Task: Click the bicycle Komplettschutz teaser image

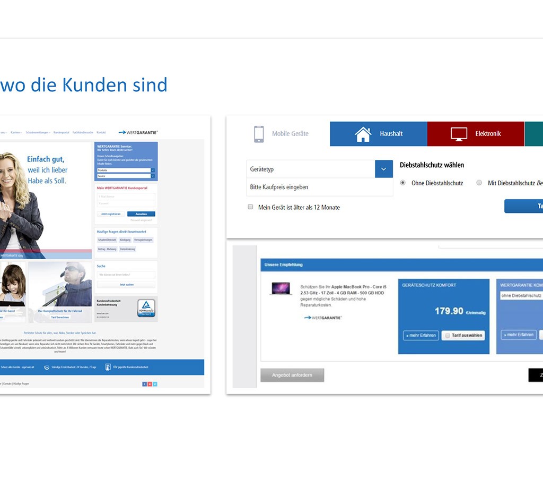Action: (x=60, y=285)
